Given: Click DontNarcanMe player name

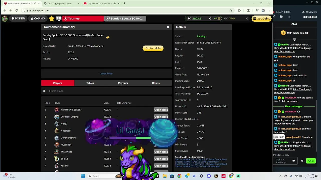Looking at the screenshot, I should point(68,138).
